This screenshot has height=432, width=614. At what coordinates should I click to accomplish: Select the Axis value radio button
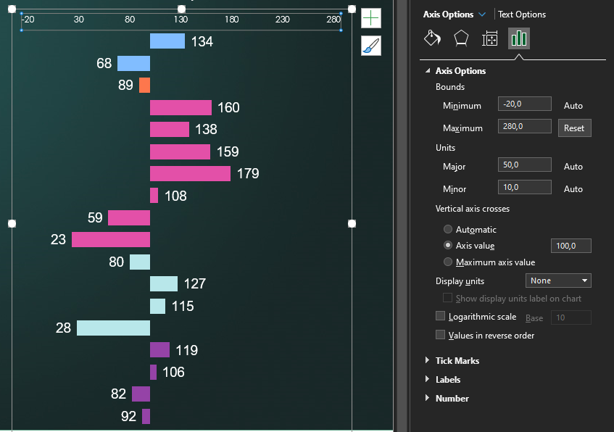pyautogui.click(x=447, y=245)
